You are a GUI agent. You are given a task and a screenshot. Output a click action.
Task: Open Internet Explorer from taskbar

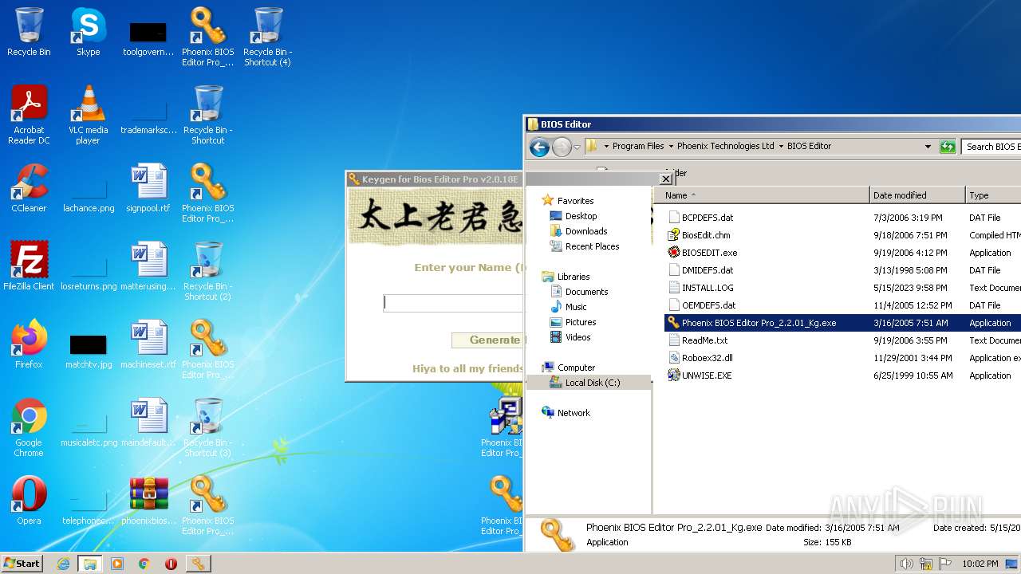pyautogui.click(x=63, y=564)
